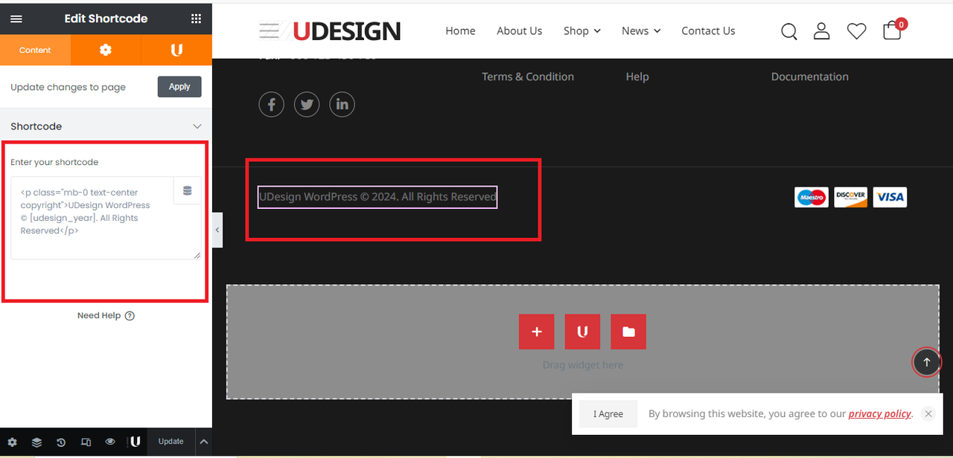Click the search magnifier icon
Image resolution: width=953 pixels, height=458 pixels.
(x=789, y=31)
